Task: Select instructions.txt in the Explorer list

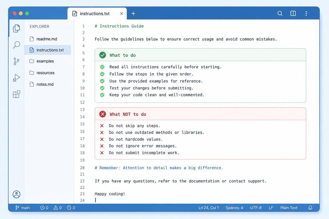Action: (x=48, y=50)
